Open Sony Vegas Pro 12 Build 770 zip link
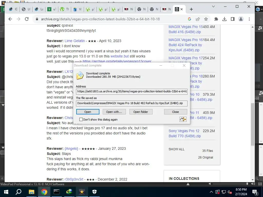263x197 pixels. [184, 133]
